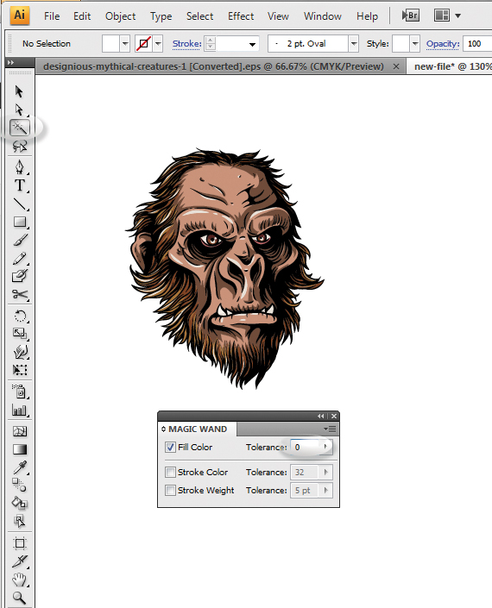Select the Symbol Sprayer tool
492x608 pixels.
click(x=19, y=392)
